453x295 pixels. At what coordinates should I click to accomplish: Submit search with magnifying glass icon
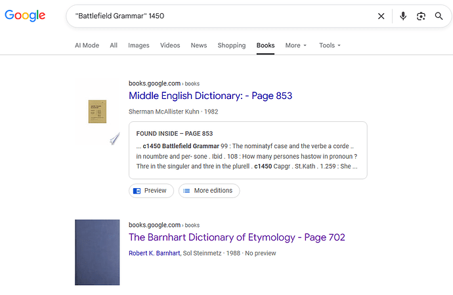point(439,16)
